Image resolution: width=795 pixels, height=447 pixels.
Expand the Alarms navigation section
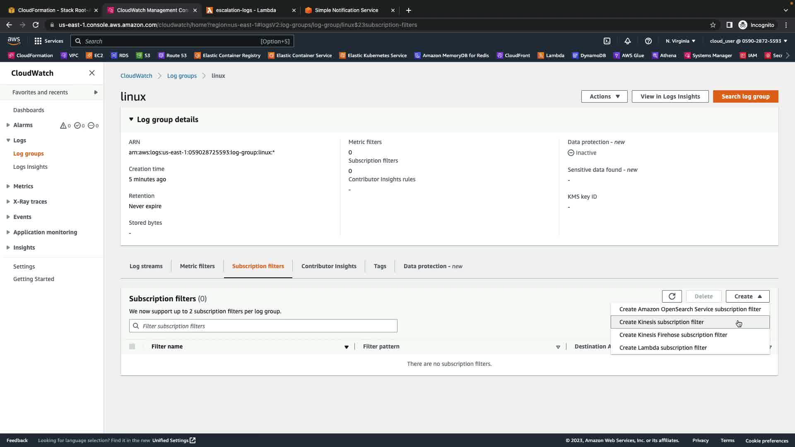click(8, 125)
